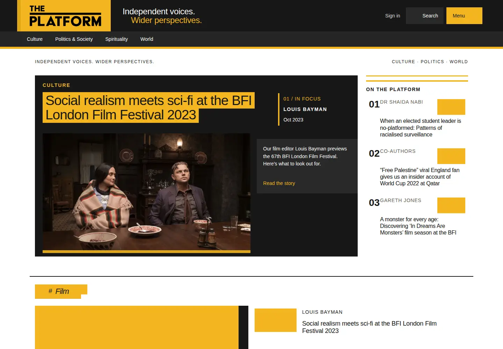This screenshot has height=349, width=503.
Task: Open LOUIS BAYMAN author in Film section
Action: point(322,312)
